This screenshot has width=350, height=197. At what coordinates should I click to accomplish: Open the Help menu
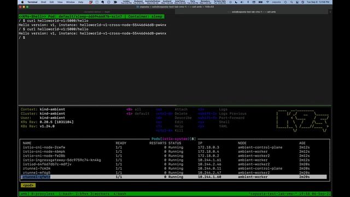[80, 2]
